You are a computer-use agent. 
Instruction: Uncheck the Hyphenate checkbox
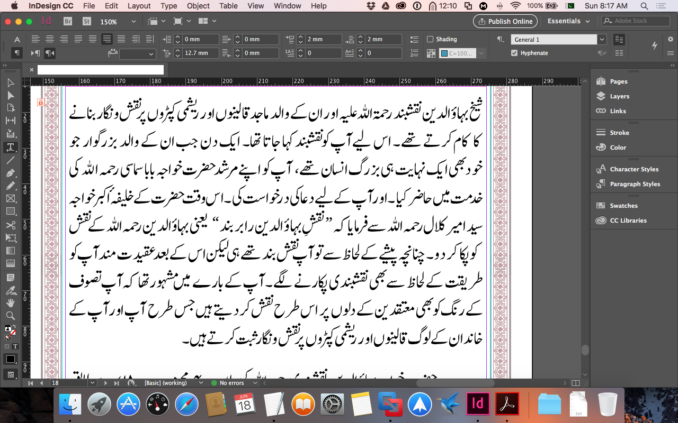514,53
